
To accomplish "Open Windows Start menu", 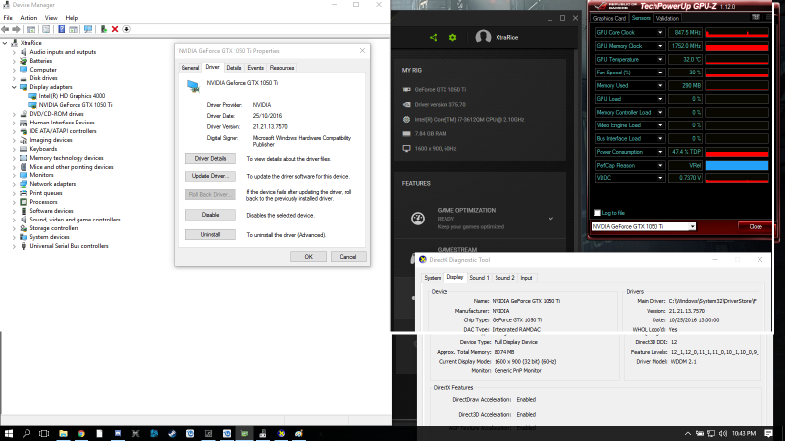I will click(x=9, y=433).
